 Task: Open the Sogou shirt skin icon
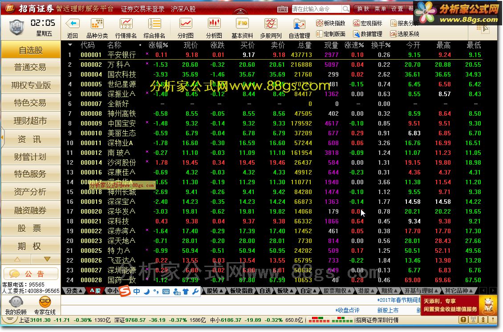(x=186, y=292)
